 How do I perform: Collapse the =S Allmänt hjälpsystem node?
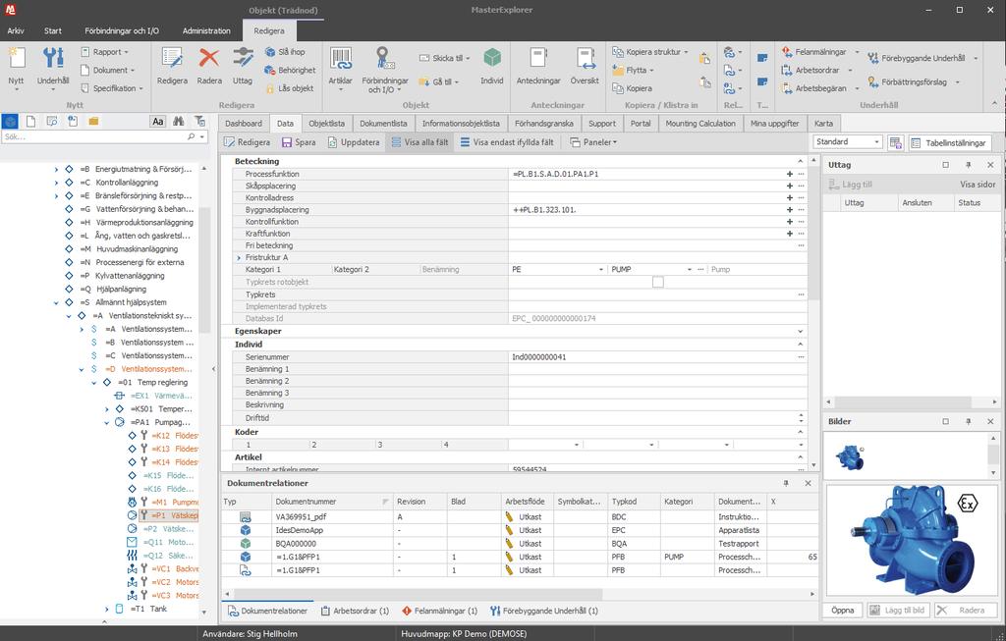pyautogui.click(x=56, y=302)
